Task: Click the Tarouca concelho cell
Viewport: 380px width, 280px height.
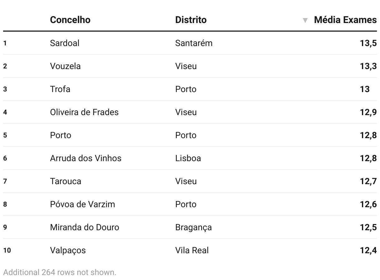Action: tap(65, 181)
